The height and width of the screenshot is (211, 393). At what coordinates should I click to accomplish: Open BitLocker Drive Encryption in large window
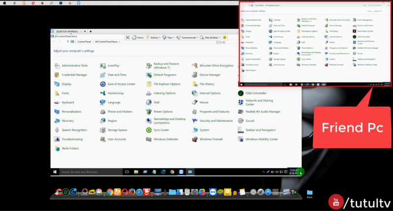(x=216, y=65)
